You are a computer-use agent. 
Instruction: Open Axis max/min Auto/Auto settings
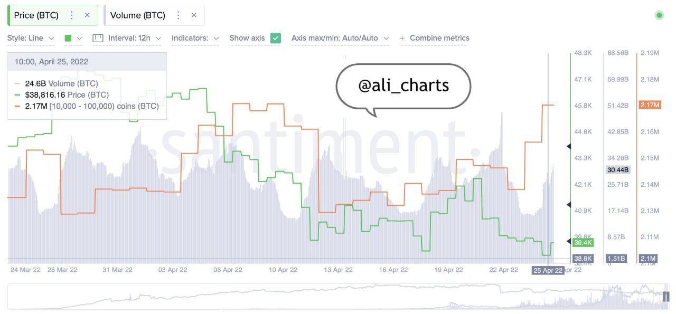coord(340,38)
